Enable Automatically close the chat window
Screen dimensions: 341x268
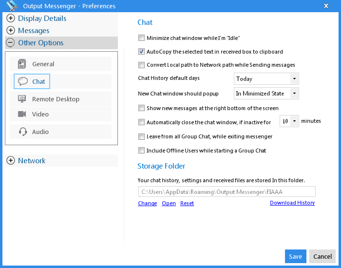click(x=141, y=122)
